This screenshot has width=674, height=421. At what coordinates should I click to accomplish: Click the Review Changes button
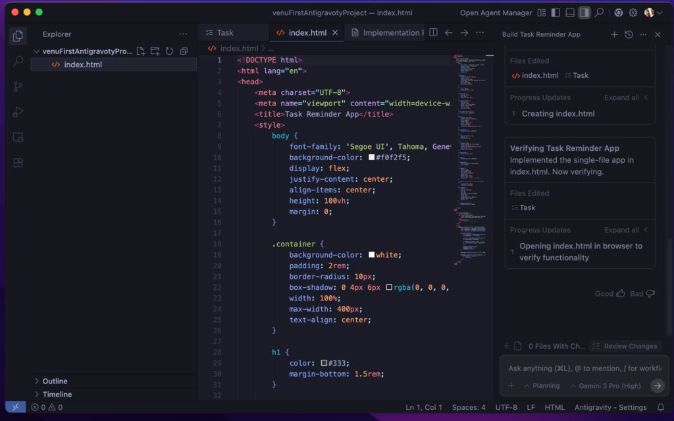coord(625,346)
